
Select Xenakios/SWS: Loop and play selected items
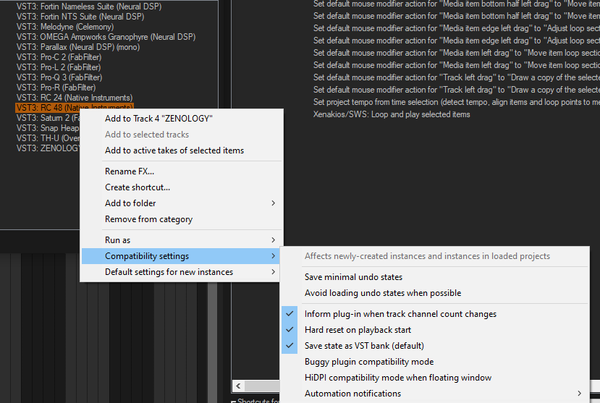click(x=392, y=114)
